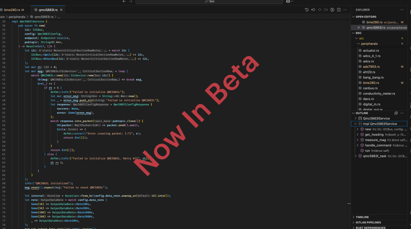The width and height of the screenshot is (411, 229).
Task: Select handle_command in the Outline
Action: (x=378, y=145)
